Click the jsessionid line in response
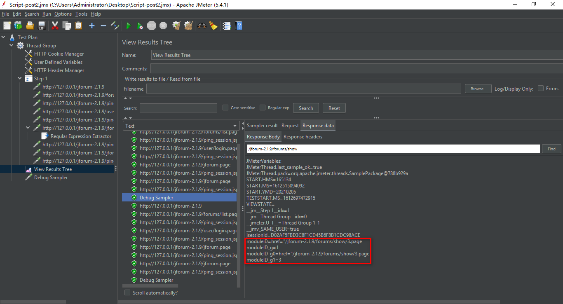Screen dimensions: 563x304 coord(303,235)
